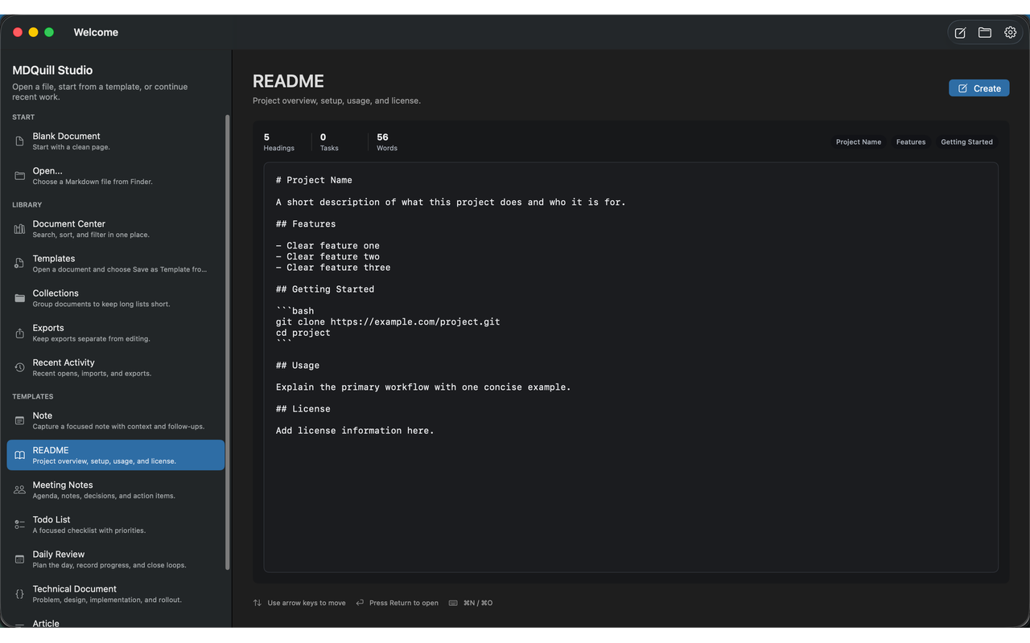The image size is (1030, 643).
Task: Click the README title heading
Action: tap(288, 81)
